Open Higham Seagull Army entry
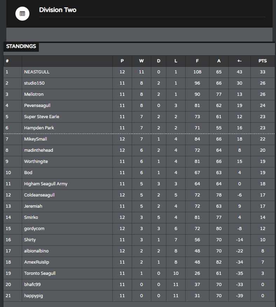The image size is (276, 307). pos(46,184)
